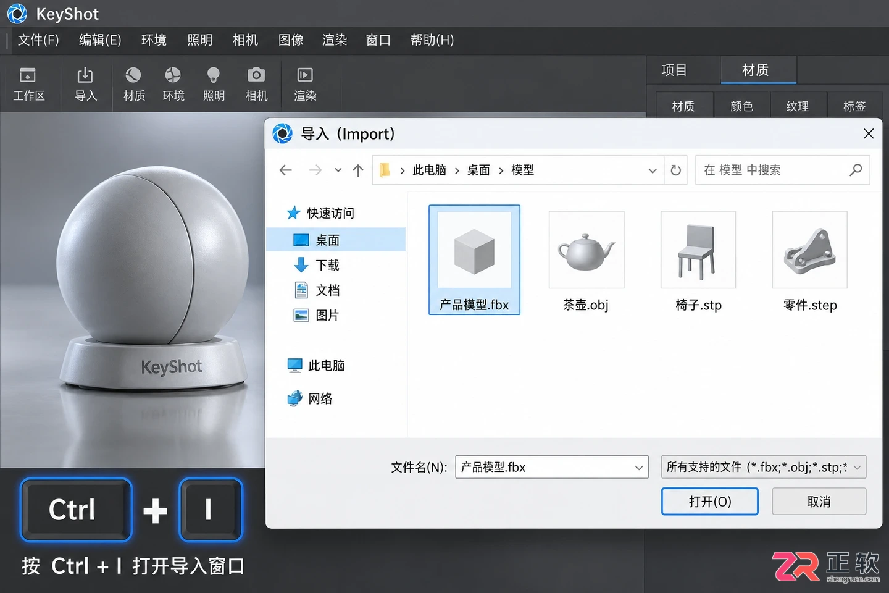Open the 渲染 menu
This screenshot has height=593, width=889.
[335, 40]
